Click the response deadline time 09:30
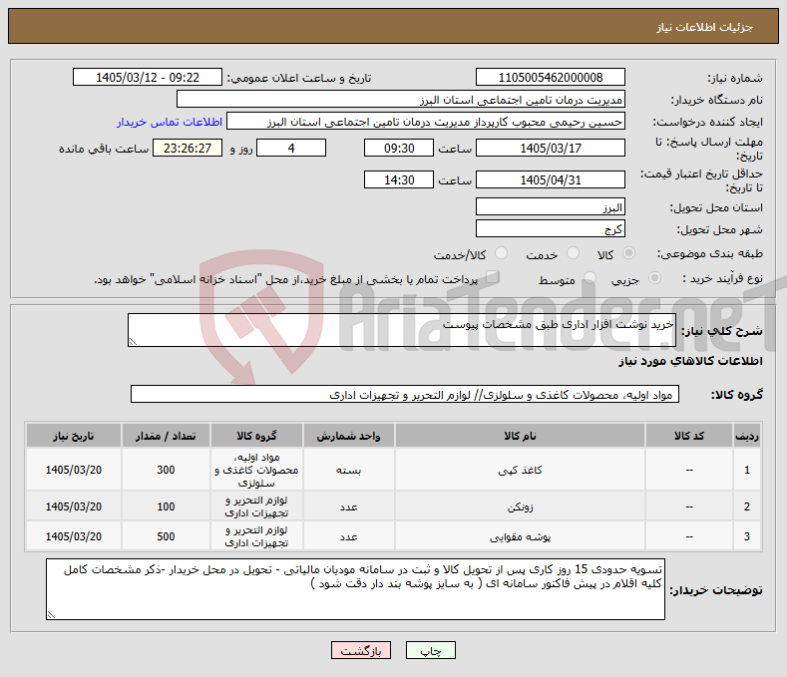Image resolution: width=787 pixels, height=677 pixels. pos(399,148)
